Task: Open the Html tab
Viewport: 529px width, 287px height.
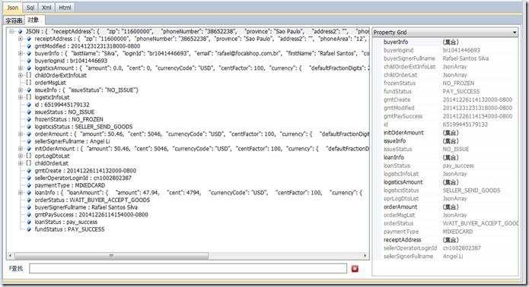Action: (65, 8)
